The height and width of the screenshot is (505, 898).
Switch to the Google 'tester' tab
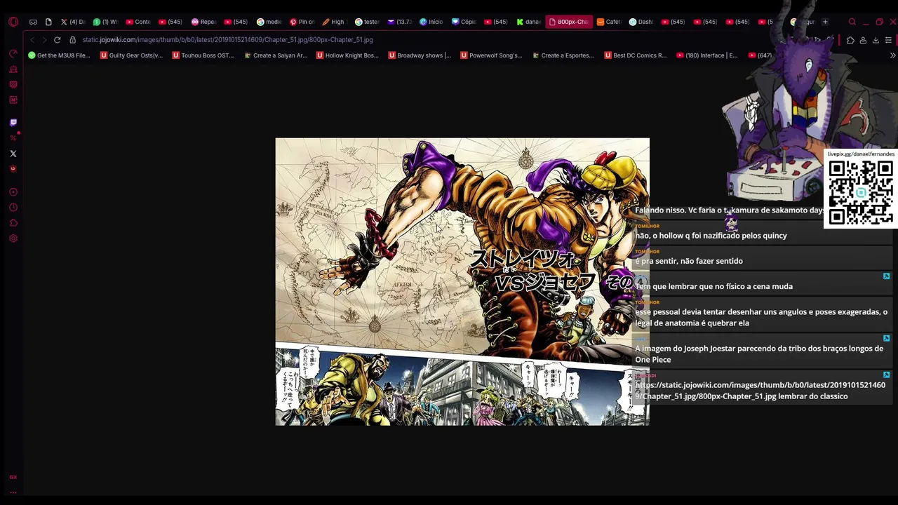tap(367, 22)
